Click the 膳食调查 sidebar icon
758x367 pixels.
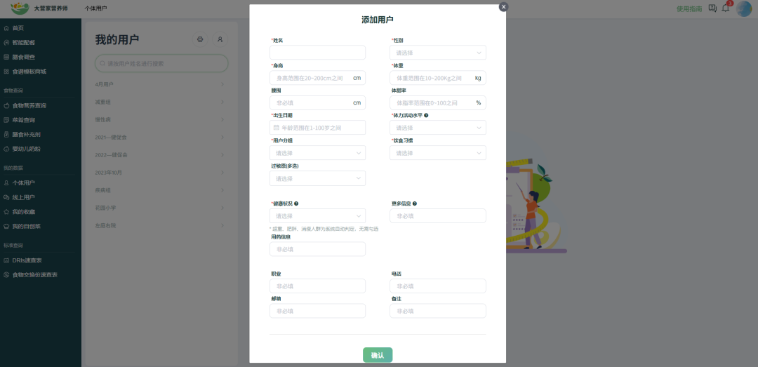tap(6, 57)
